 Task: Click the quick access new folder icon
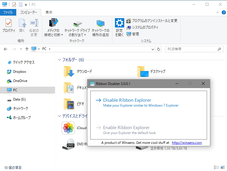tap(21, 5)
